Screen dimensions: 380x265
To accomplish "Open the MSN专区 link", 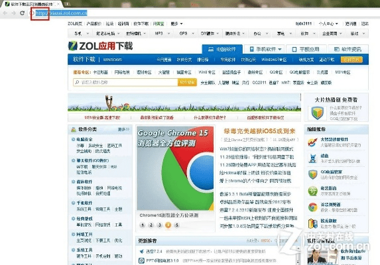I will (342, 72).
